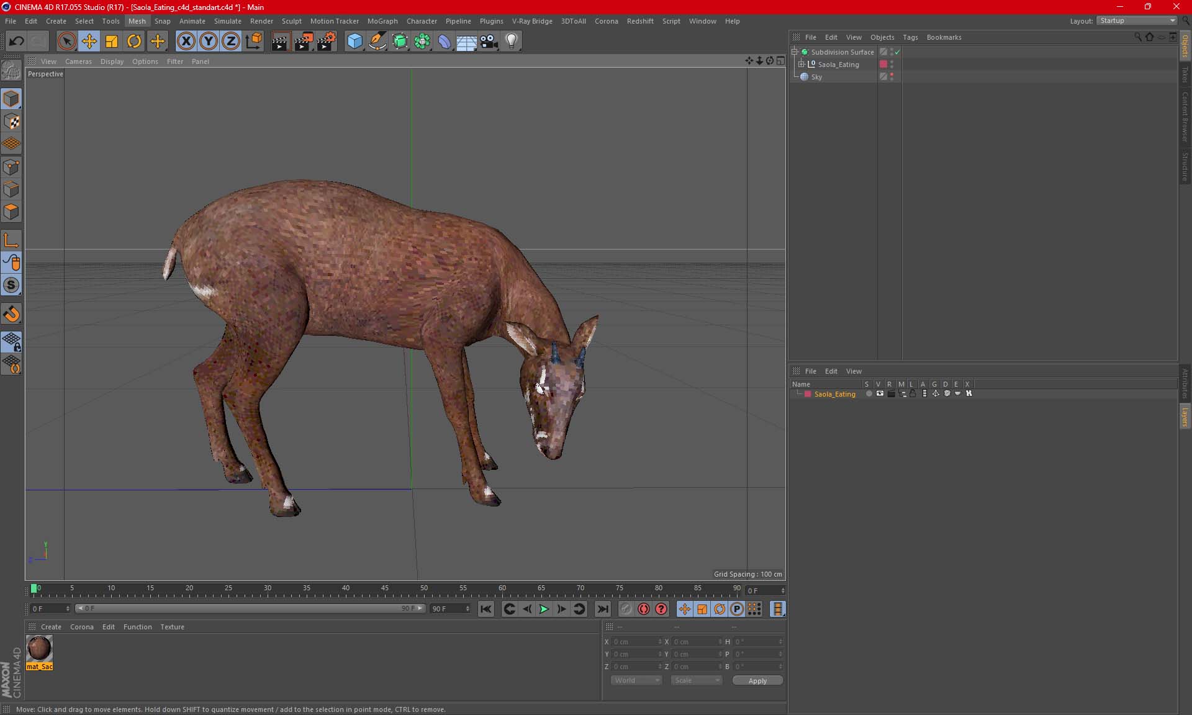Open the Layers side tab

click(x=1185, y=416)
